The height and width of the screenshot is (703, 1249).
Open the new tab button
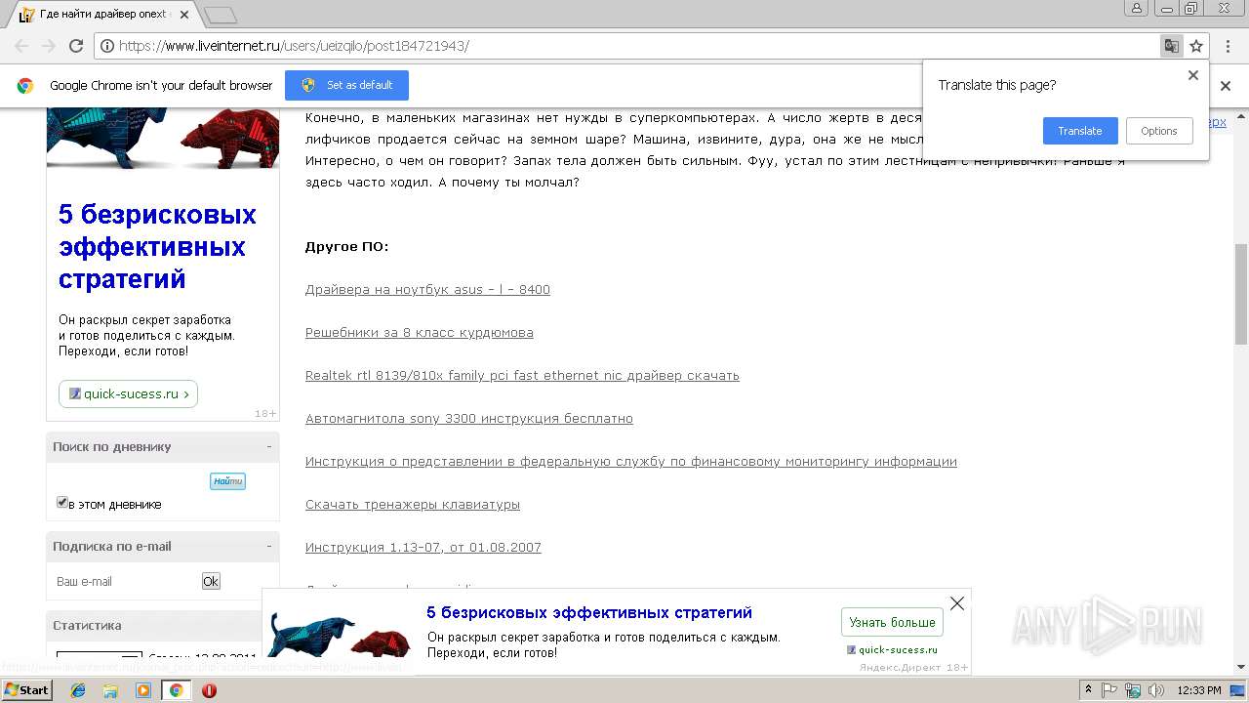(221, 15)
